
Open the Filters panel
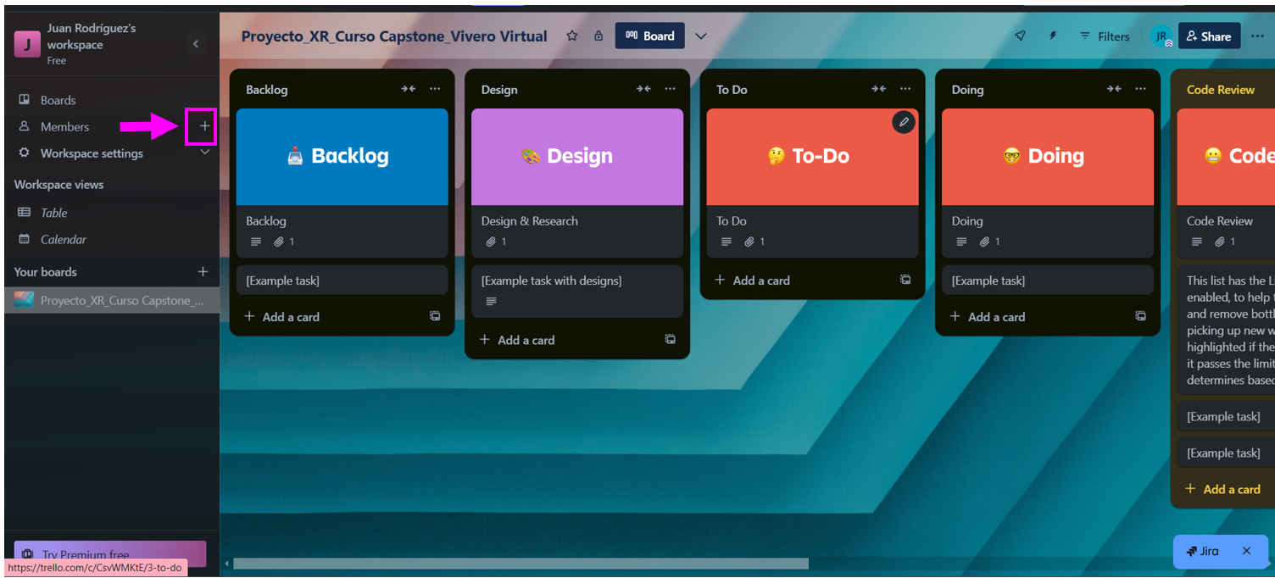(x=1104, y=36)
